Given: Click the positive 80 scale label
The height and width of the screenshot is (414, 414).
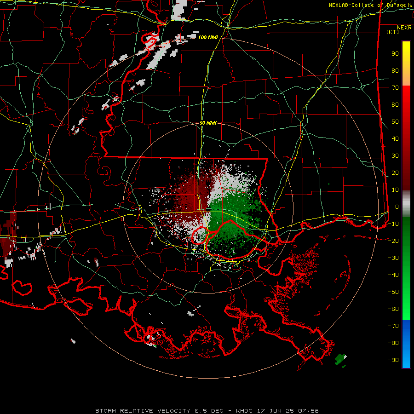Looking at the screenshot, I should 395,71.
